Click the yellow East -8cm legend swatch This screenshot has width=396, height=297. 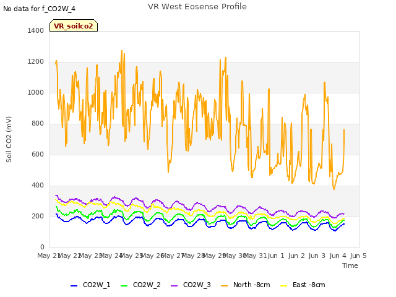pyautogui.click(x=284, y=285)
